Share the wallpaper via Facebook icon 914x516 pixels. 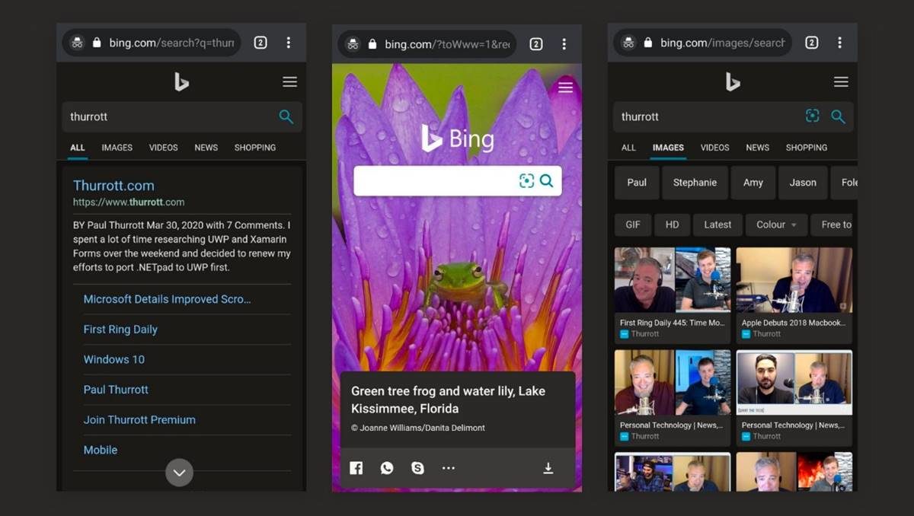356,468
